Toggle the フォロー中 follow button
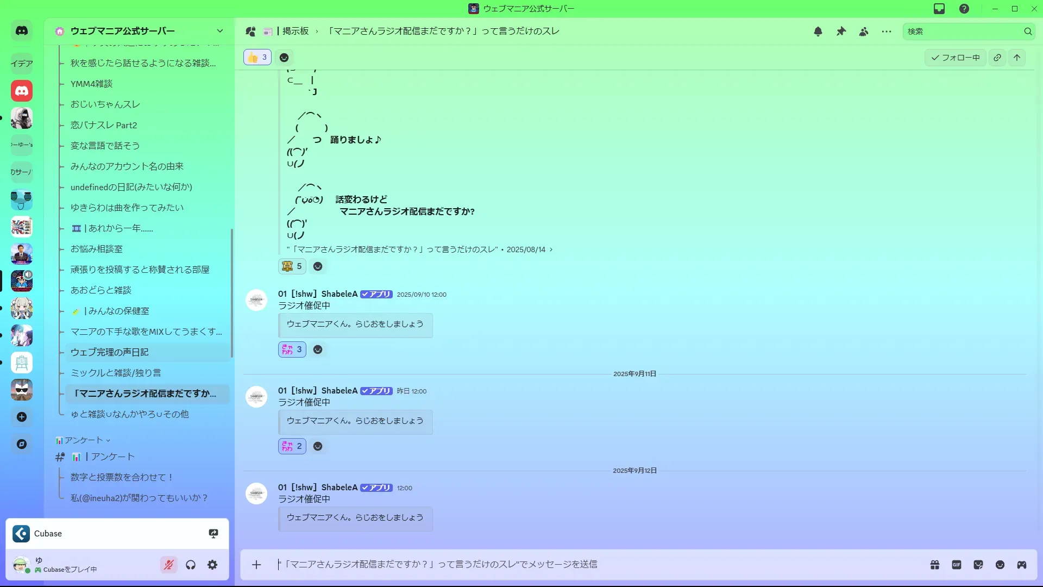Viewport: 1043px width, 587px height. (955, 58)
